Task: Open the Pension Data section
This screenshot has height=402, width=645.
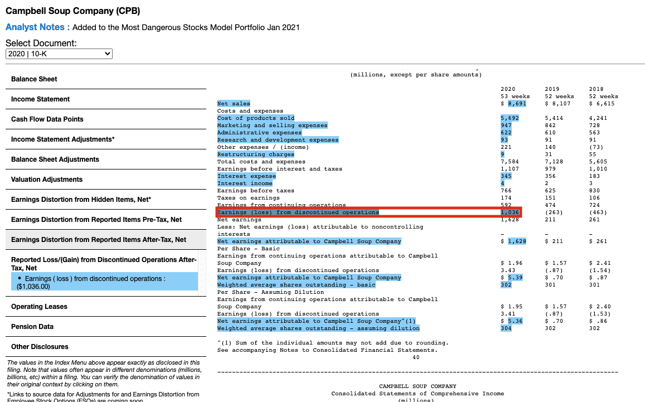Action: coord(32,327)
